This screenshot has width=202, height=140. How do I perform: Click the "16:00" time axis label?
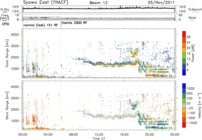(x=124, y=134)
